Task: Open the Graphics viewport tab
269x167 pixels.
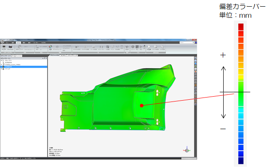Action: (x=54, y=56)
